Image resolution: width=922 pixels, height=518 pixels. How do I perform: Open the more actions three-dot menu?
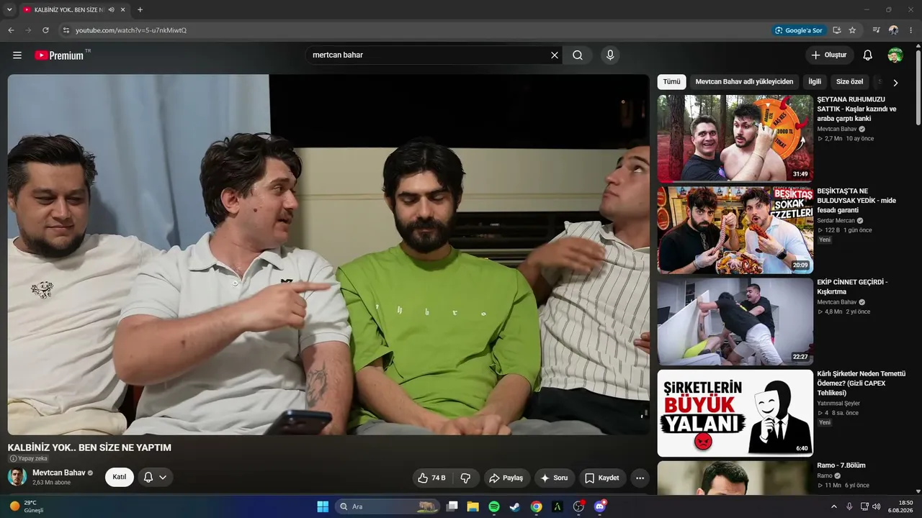[x=640, y=478]
